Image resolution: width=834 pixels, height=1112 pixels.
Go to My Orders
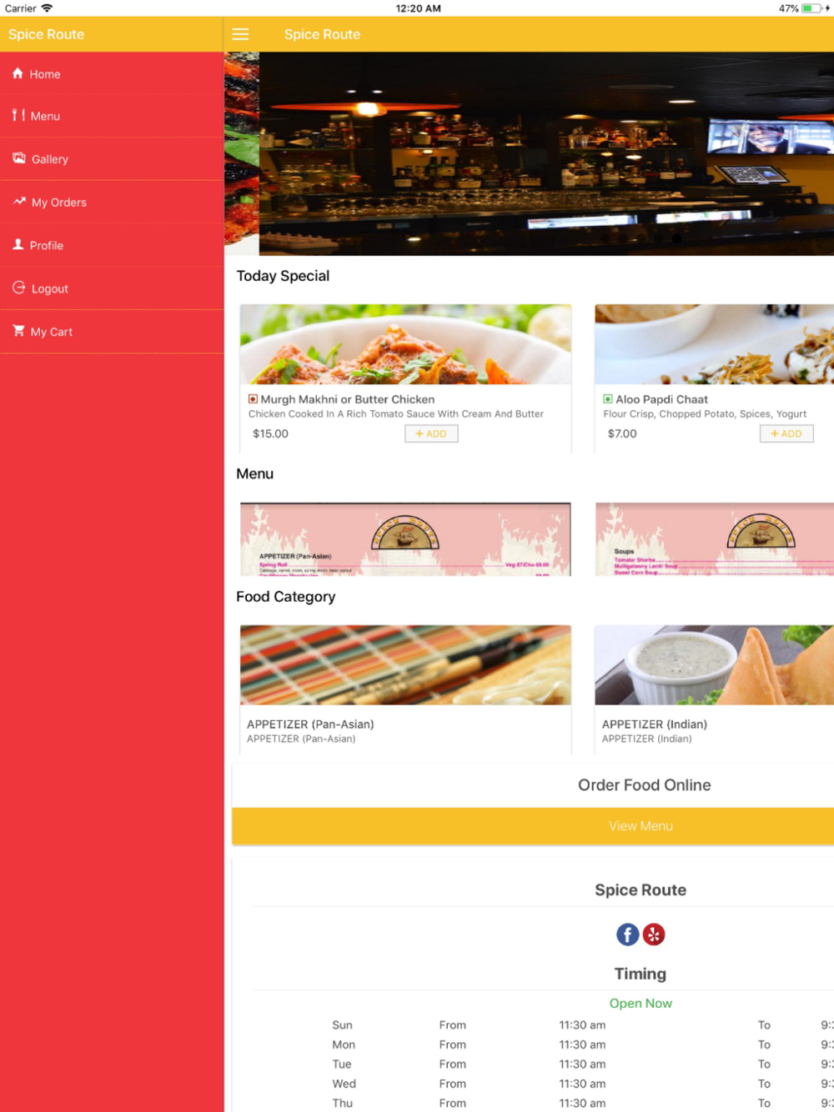click(112, 203)
